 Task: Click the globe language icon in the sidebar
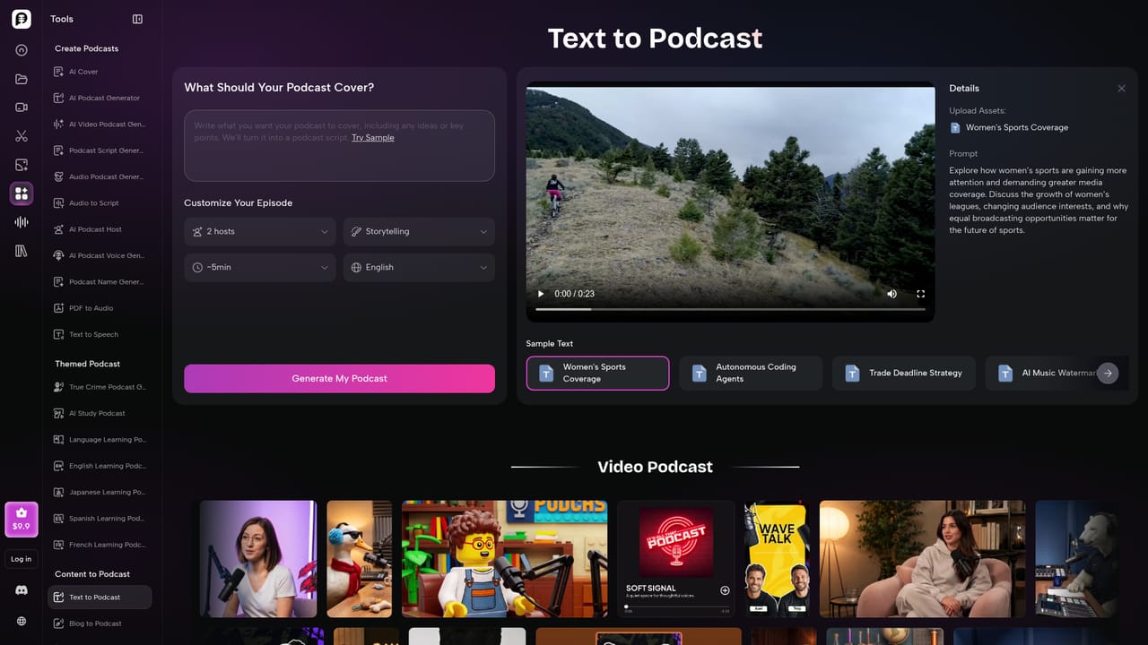(22, 621)
